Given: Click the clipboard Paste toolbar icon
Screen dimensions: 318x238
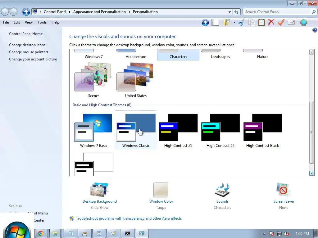Looking at the screenshot, I should (261, 22).
